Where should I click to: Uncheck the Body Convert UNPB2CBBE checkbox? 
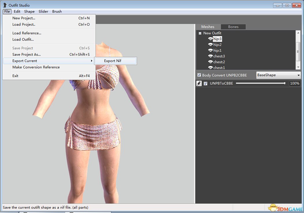pos(199,75)
